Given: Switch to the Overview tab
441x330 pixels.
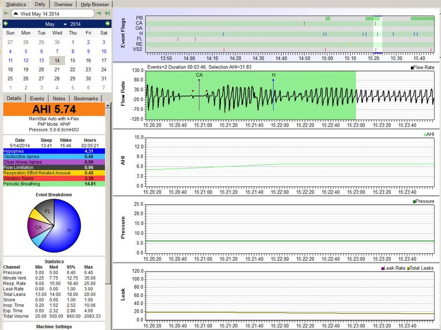Looking at the screenshot, I should click(x=63, y=4).
